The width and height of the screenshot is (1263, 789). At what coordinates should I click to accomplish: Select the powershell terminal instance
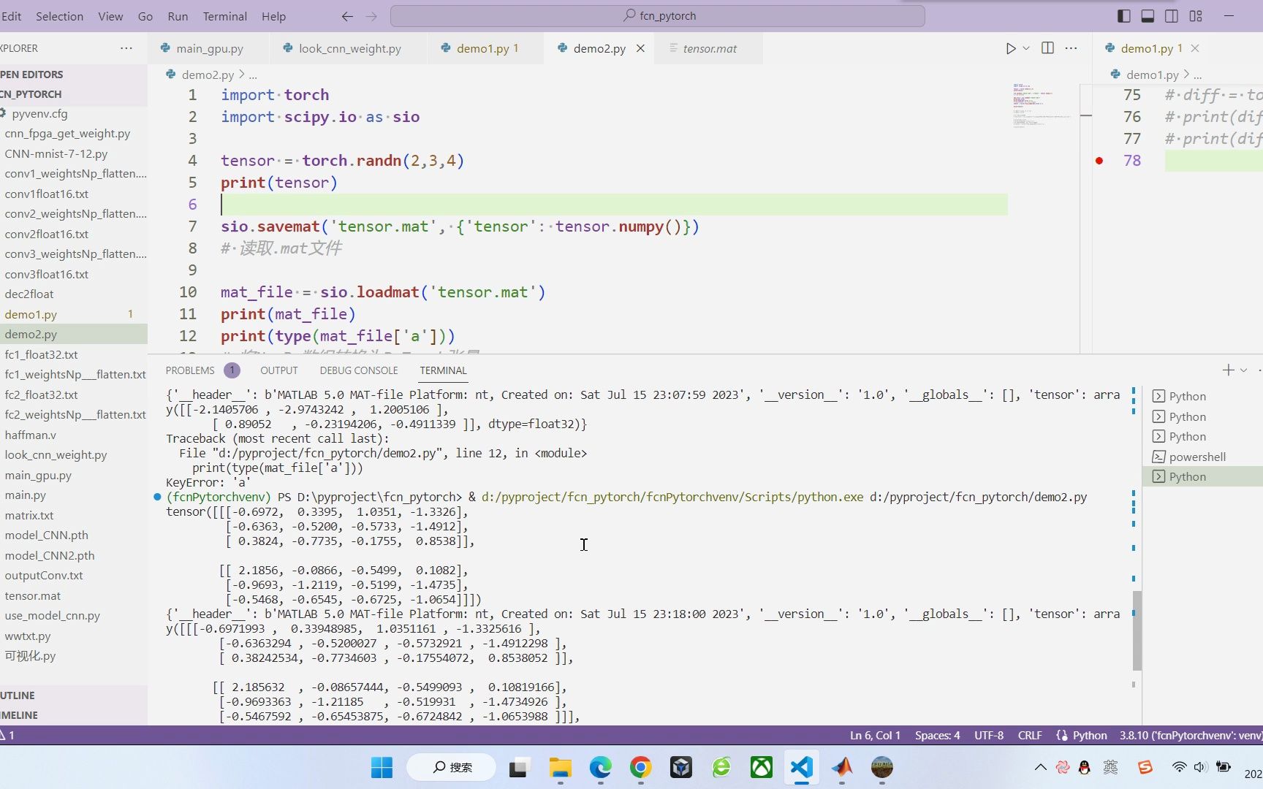[1202, 457]
